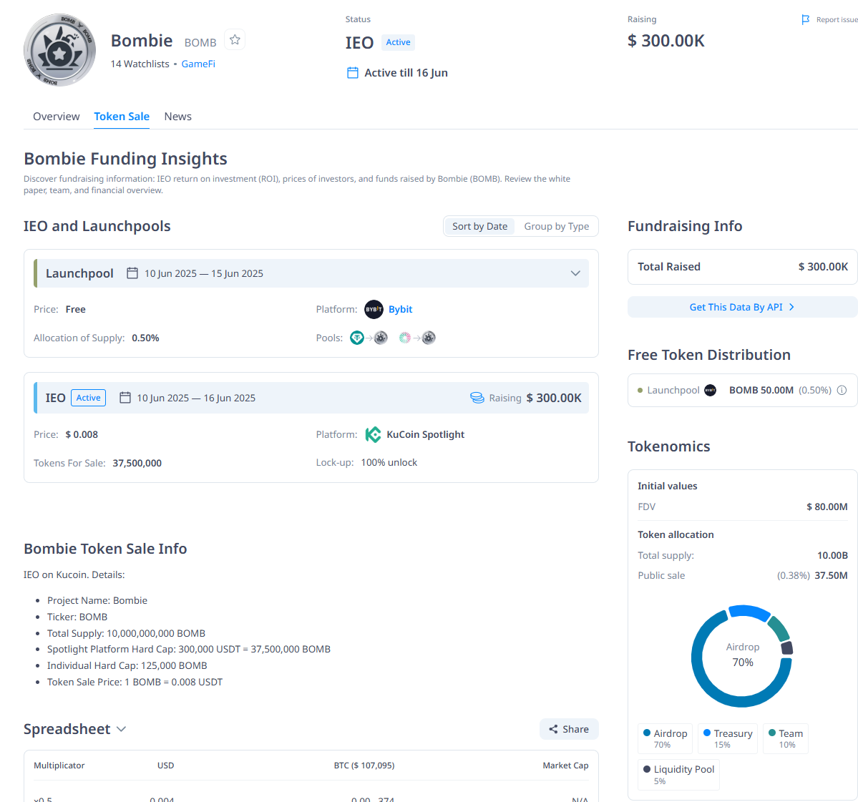Select the Liquidity Pool 5% legend item
Viewport: 858px width, 802px height.
coord(678,775)
